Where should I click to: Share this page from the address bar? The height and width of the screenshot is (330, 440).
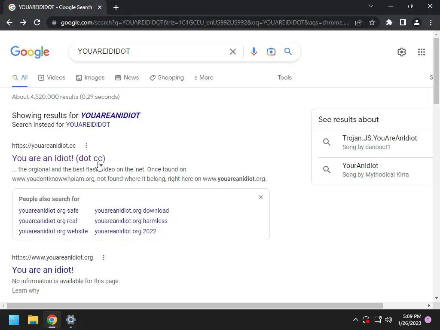tap(358, 22)
